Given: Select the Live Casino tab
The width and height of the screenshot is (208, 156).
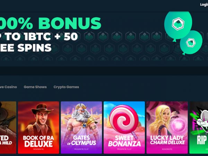Looking at the screenshot, I should click(x=8, y=87).
